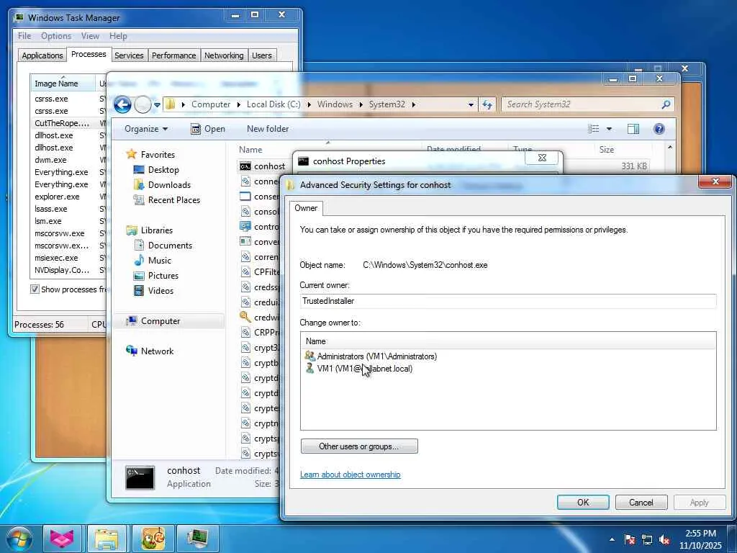Click the Explorer back navigation arrow
737x553 pixels.
[x=122, y=104]
